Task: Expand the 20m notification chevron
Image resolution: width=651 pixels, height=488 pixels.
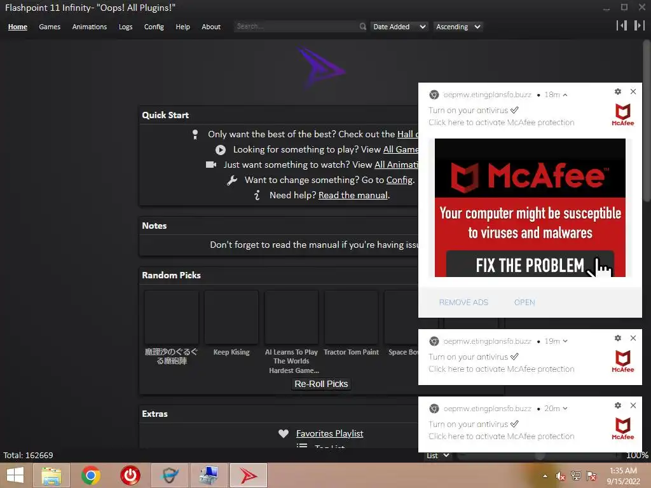Action: pyautogui.click(x=565, y=409)
